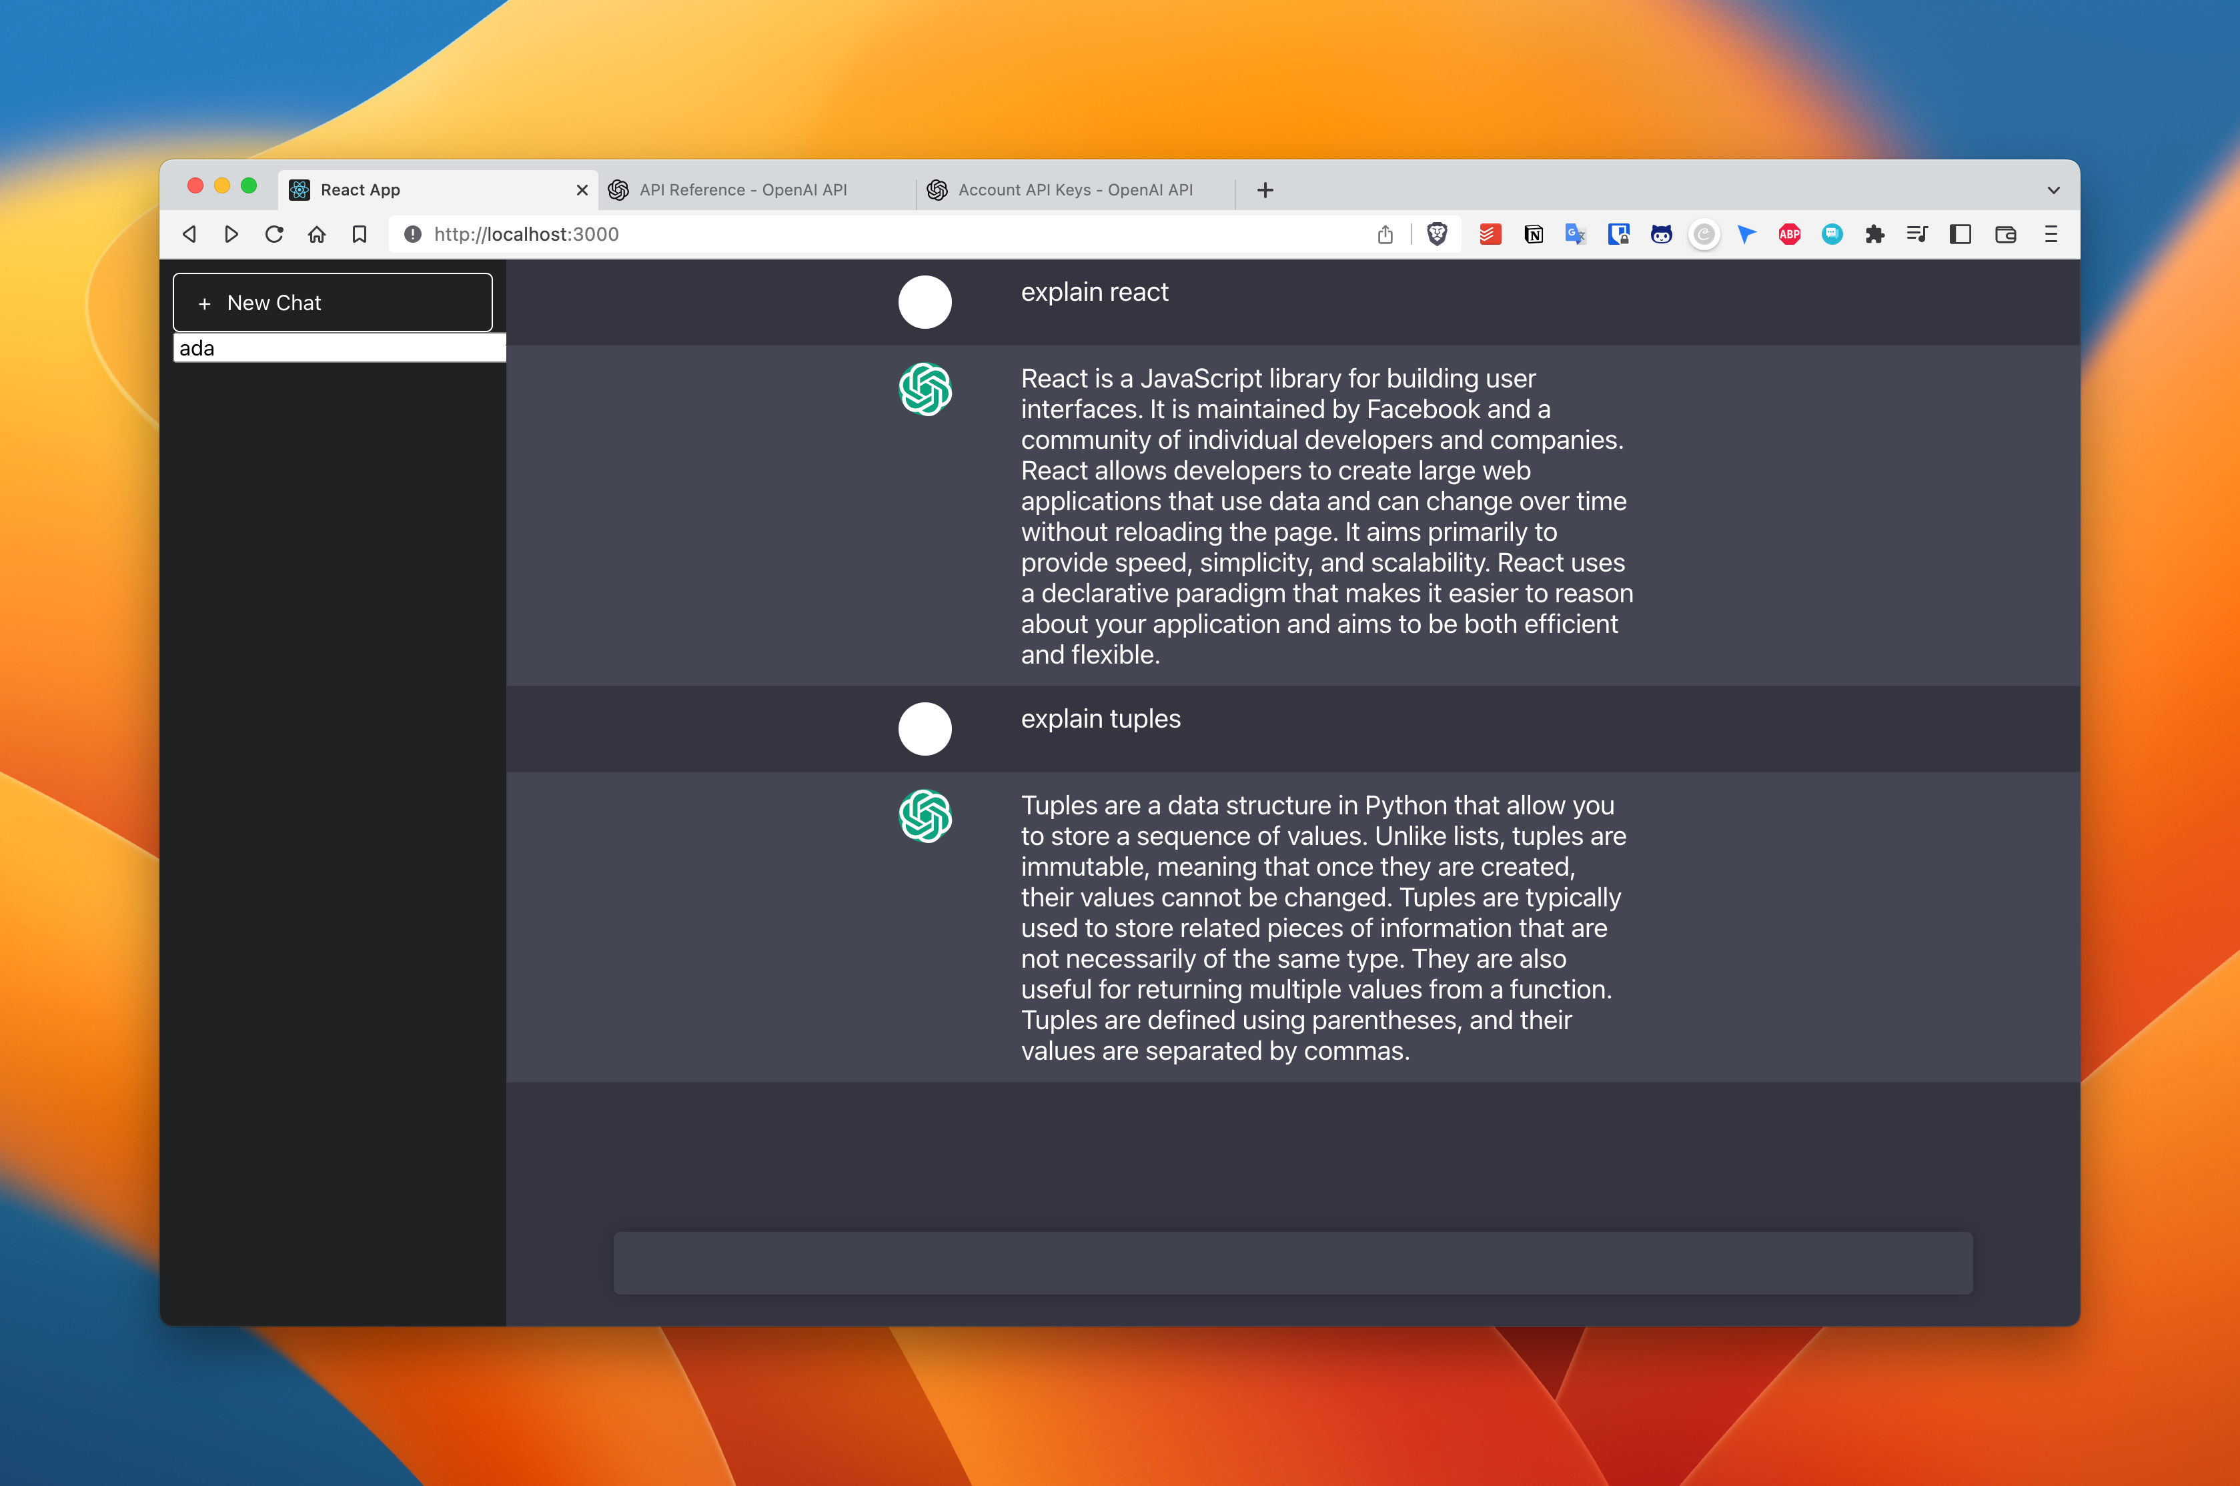Image resolution: width=2240 pixels, height=1486 pixels.
Task: Click the user avatar beside explain react
Action: tap(925, 302)
